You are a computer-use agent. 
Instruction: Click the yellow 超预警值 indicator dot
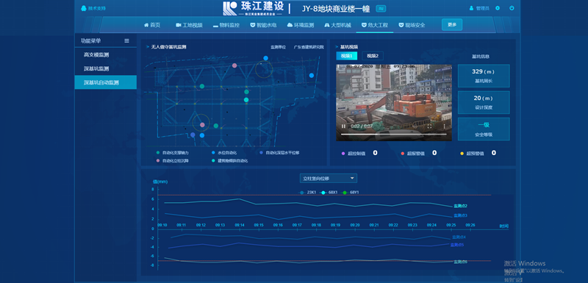[x=462, y=154]
